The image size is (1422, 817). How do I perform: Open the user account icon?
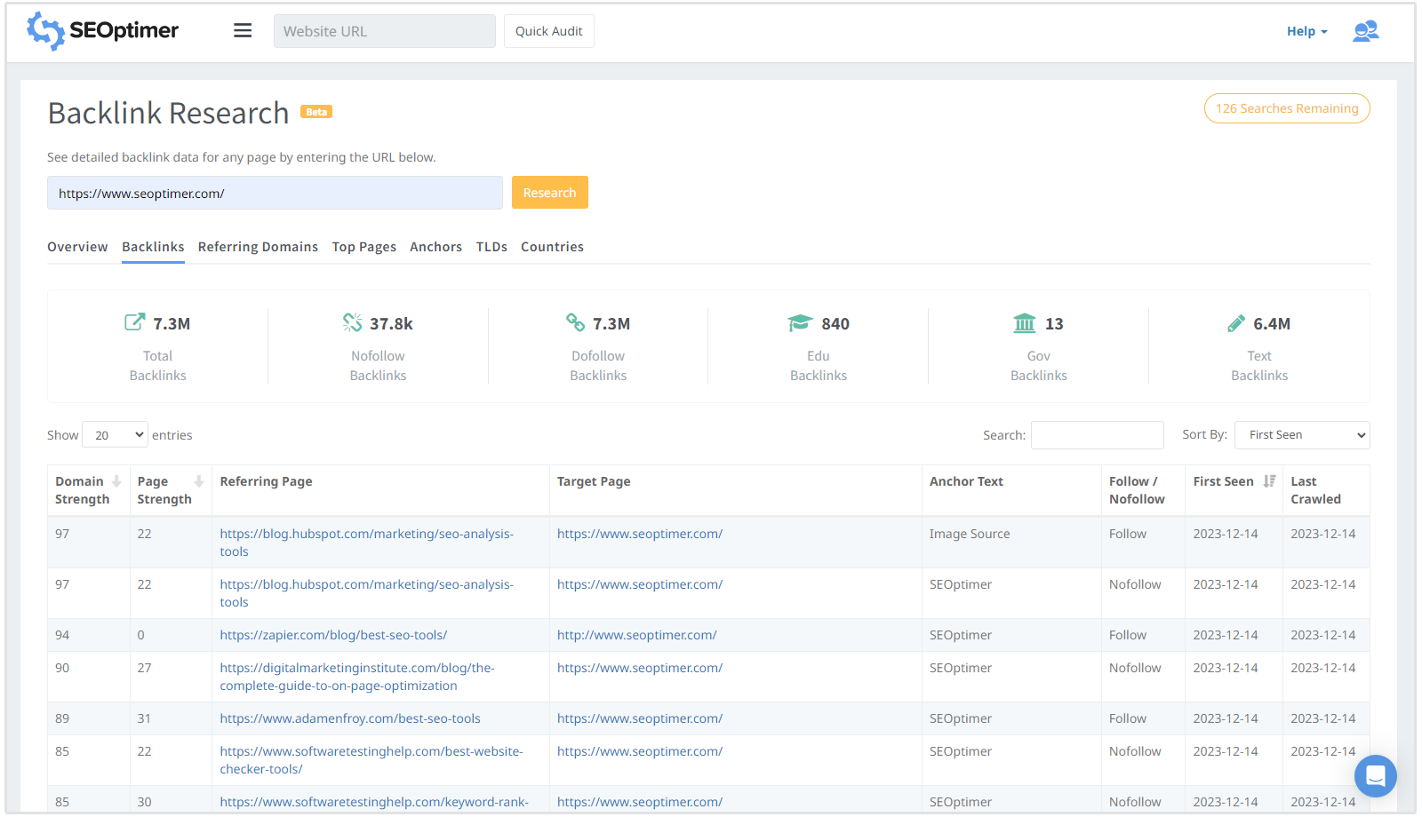1365,31
